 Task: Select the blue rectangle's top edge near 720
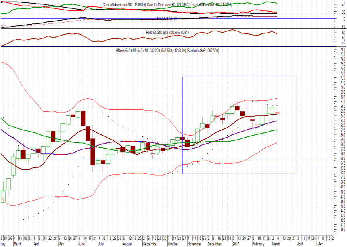click(x=239, y=77)
